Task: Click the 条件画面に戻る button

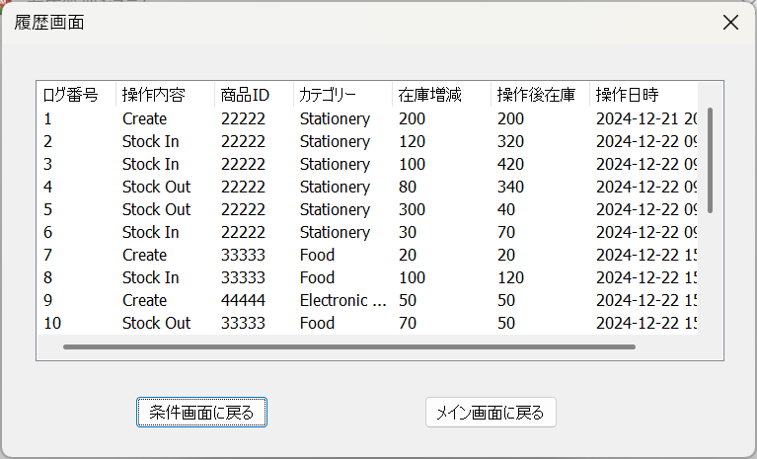Action: [x=201, y=413]
